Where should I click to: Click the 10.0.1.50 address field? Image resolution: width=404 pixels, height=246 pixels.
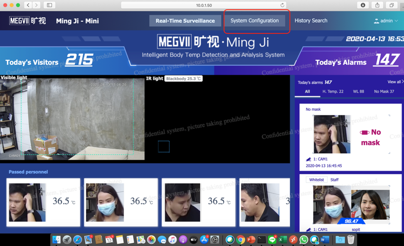coord(204,5)
